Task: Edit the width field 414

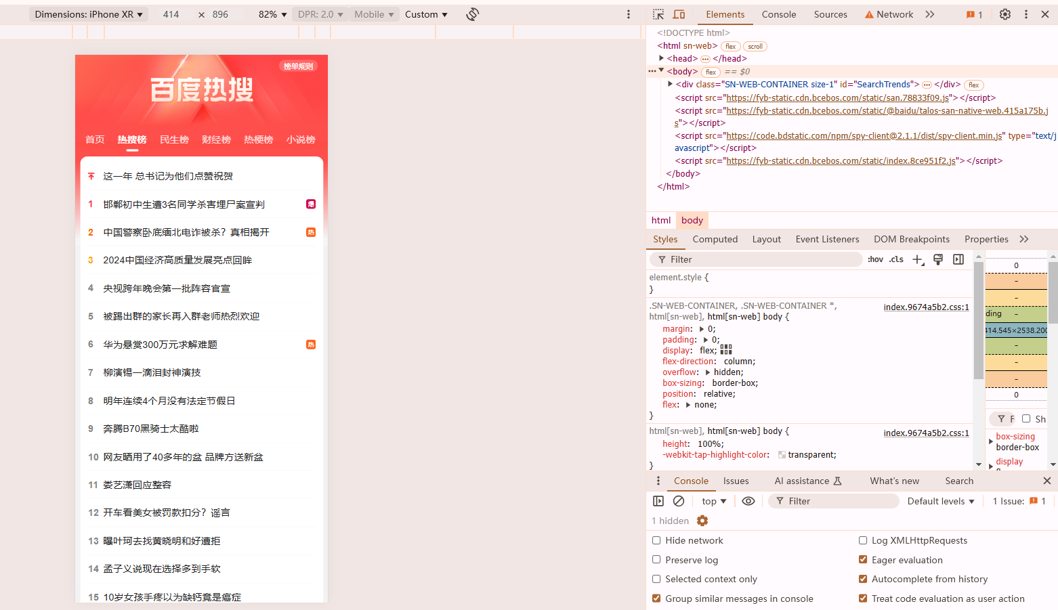Action: (171, 14)
